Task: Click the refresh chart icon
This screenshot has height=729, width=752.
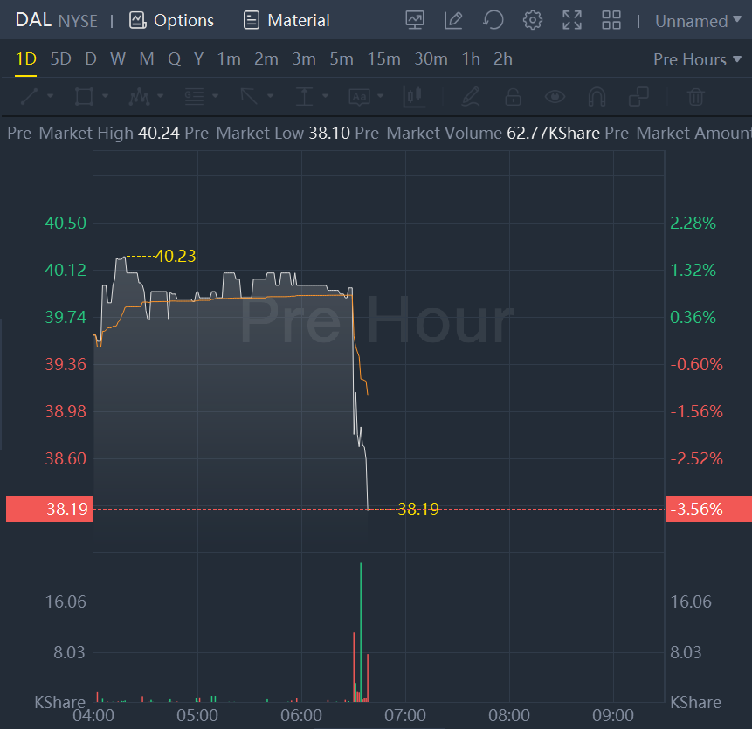Action: (493, 20)
